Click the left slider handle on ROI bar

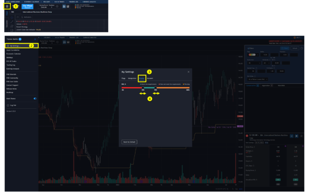click(x=143, y=88)
